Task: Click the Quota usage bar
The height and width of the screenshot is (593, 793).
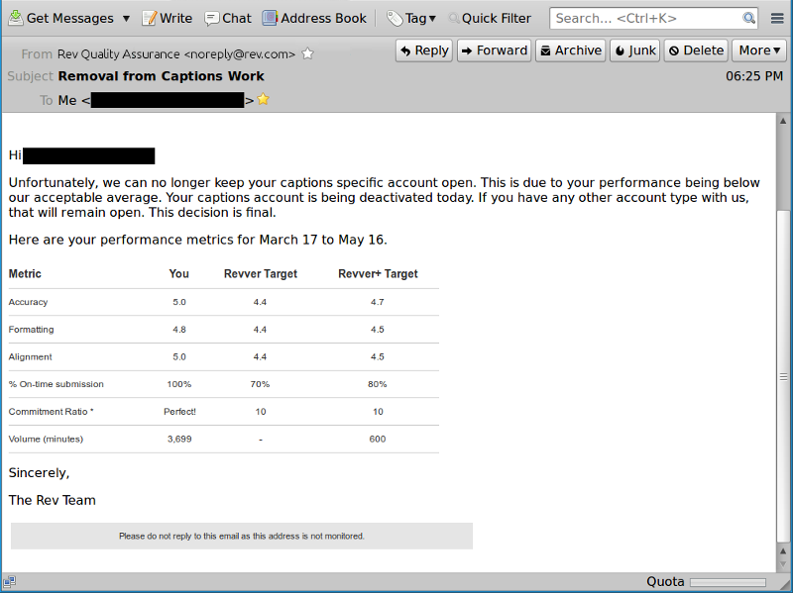Action: tap(728, 582)
